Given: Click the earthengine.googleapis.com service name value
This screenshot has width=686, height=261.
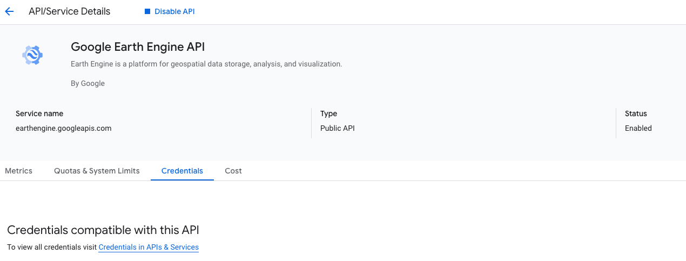Looking at the screenshot, I should point(64,128).
